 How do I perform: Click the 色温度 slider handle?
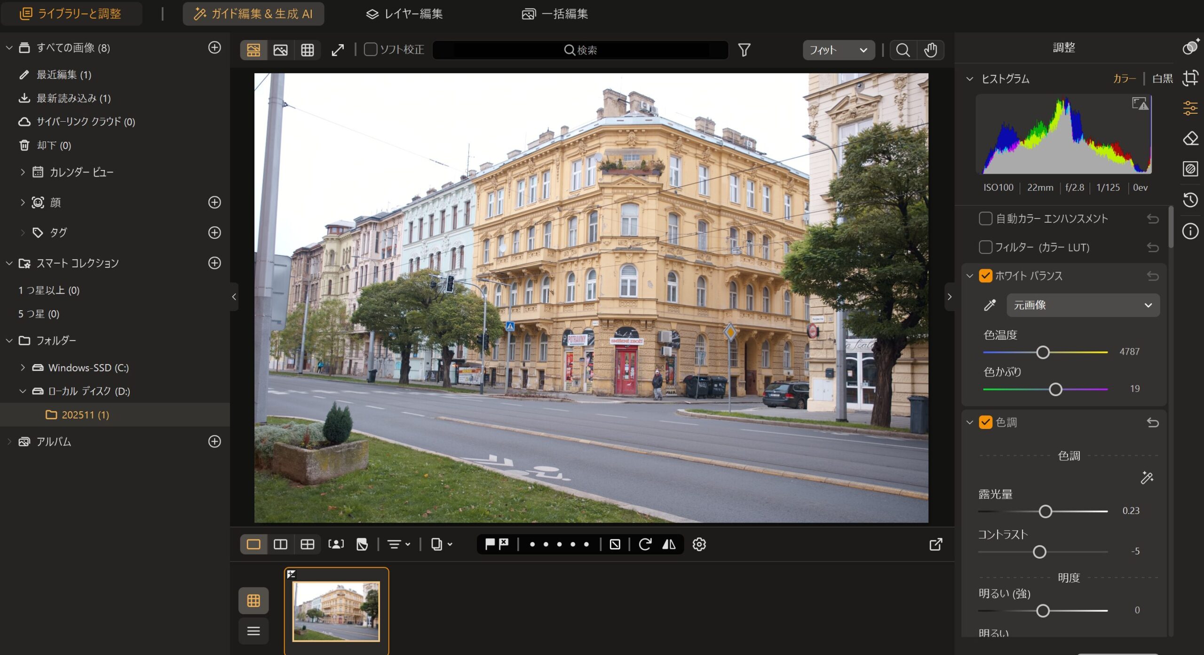[1043, 352]
